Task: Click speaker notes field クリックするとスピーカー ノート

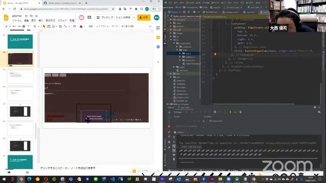Action: pos(68,168)
